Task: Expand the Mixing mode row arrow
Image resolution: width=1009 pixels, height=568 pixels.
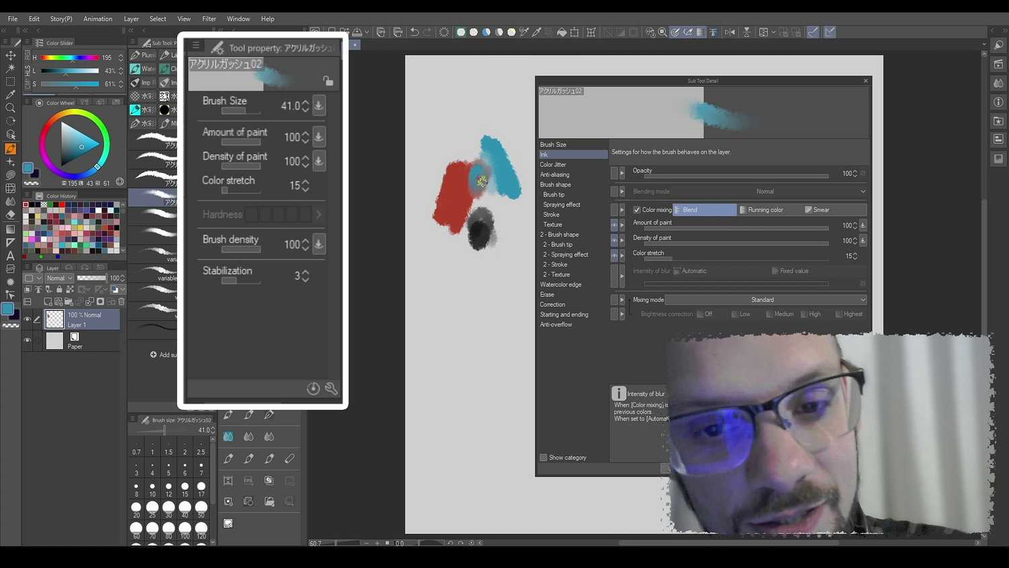Action: [622, 300]
